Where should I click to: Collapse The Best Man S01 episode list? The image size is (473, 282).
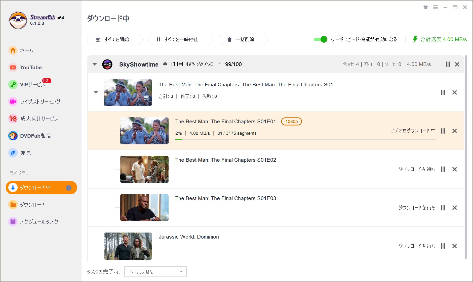coord(96,92)
